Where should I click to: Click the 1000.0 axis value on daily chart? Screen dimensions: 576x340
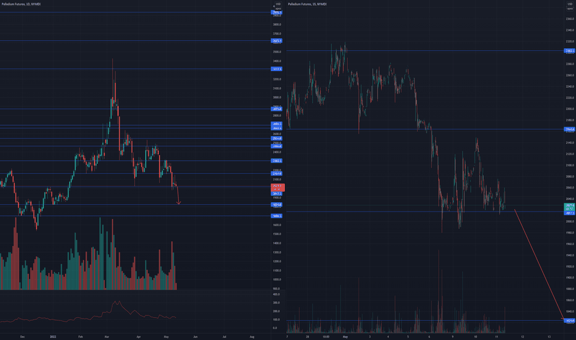coord(277,279)
